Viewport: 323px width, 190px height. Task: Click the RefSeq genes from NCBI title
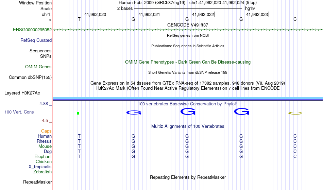point(188,35)
